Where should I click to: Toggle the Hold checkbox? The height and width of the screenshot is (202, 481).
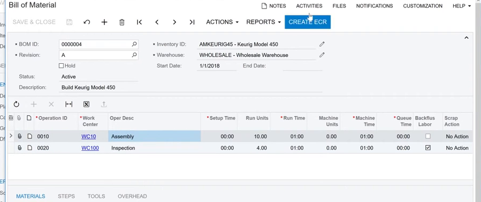pos(61,66)
